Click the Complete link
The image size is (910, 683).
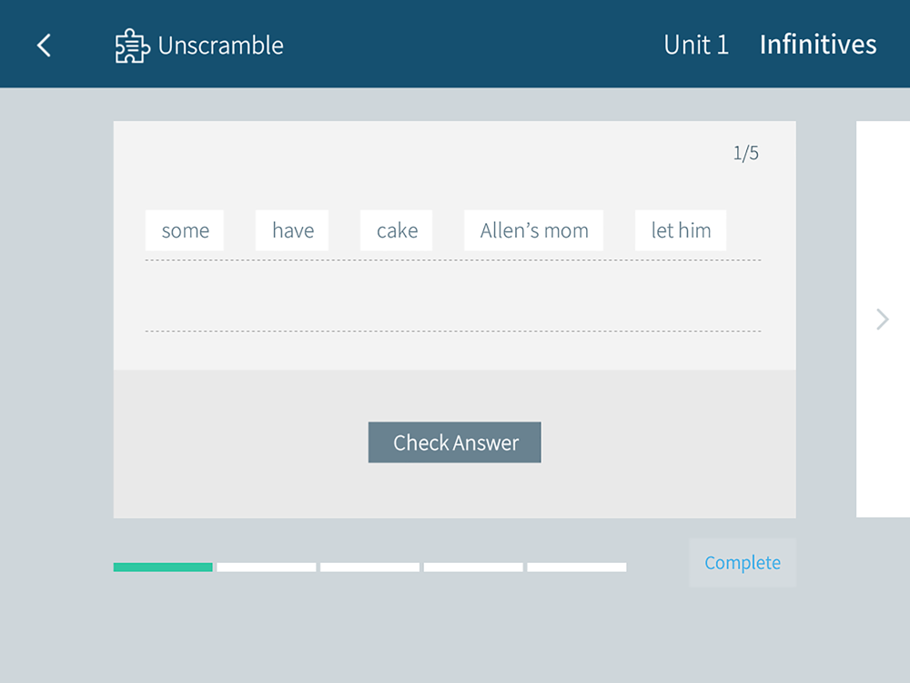(743, 563)
